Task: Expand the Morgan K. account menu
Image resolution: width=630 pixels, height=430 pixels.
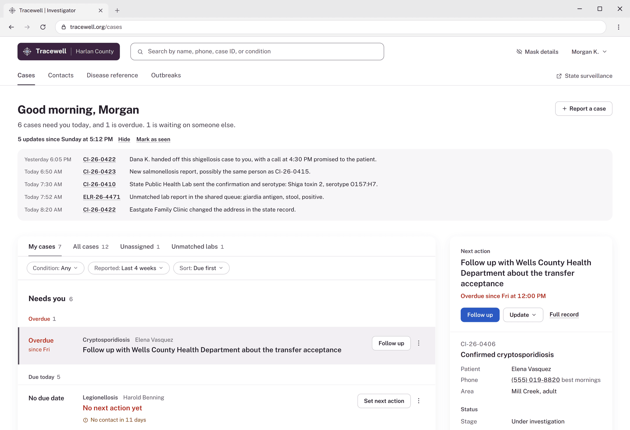Action: [x=589, y=52]
